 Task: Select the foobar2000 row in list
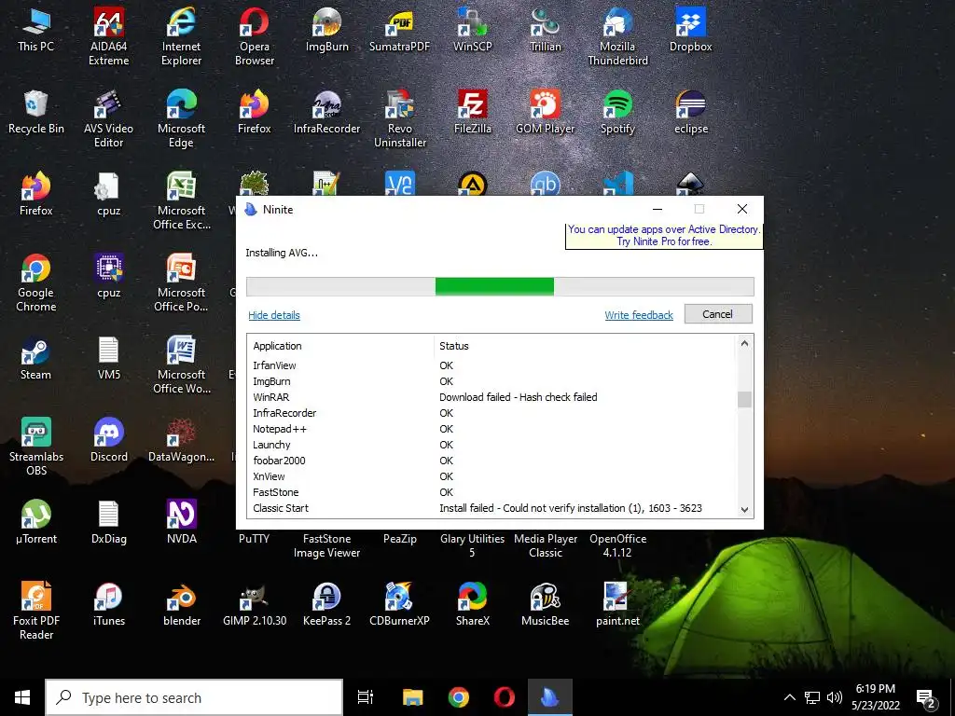click(491, 461)
